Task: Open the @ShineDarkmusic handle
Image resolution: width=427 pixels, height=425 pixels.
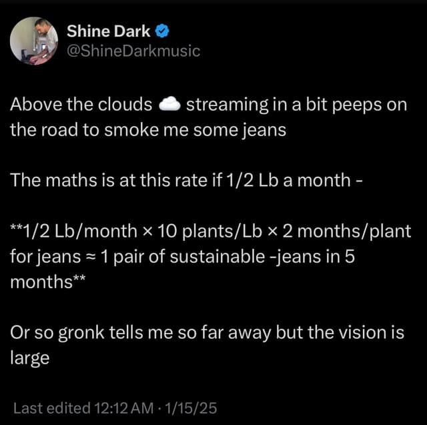Action: point(133,51)
